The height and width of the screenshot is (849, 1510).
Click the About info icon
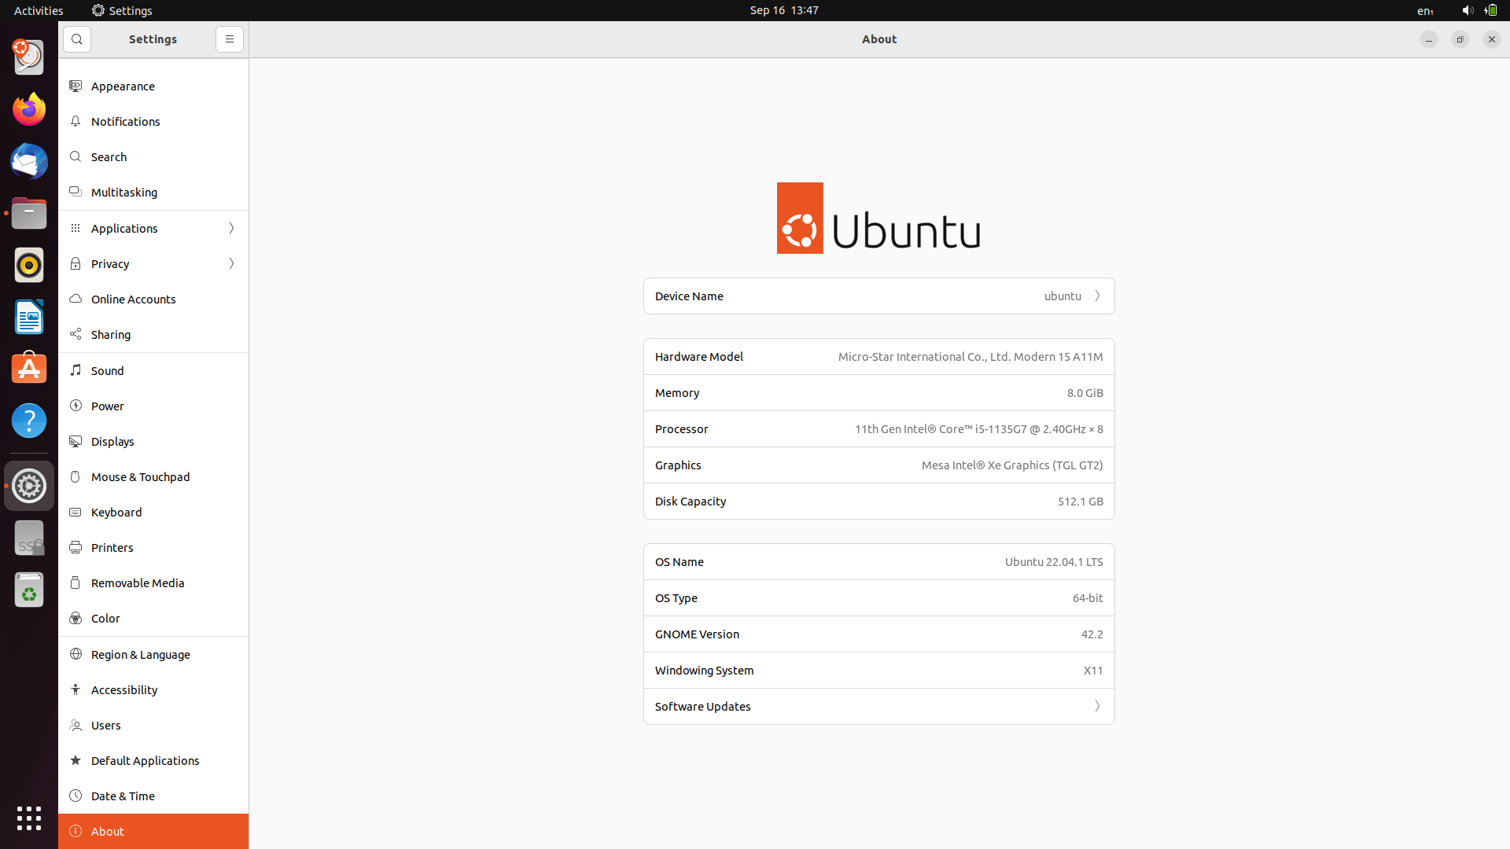point(75,831)
